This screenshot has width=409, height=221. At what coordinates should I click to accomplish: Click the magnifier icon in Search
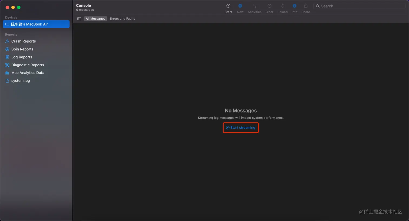pos(318,6)
